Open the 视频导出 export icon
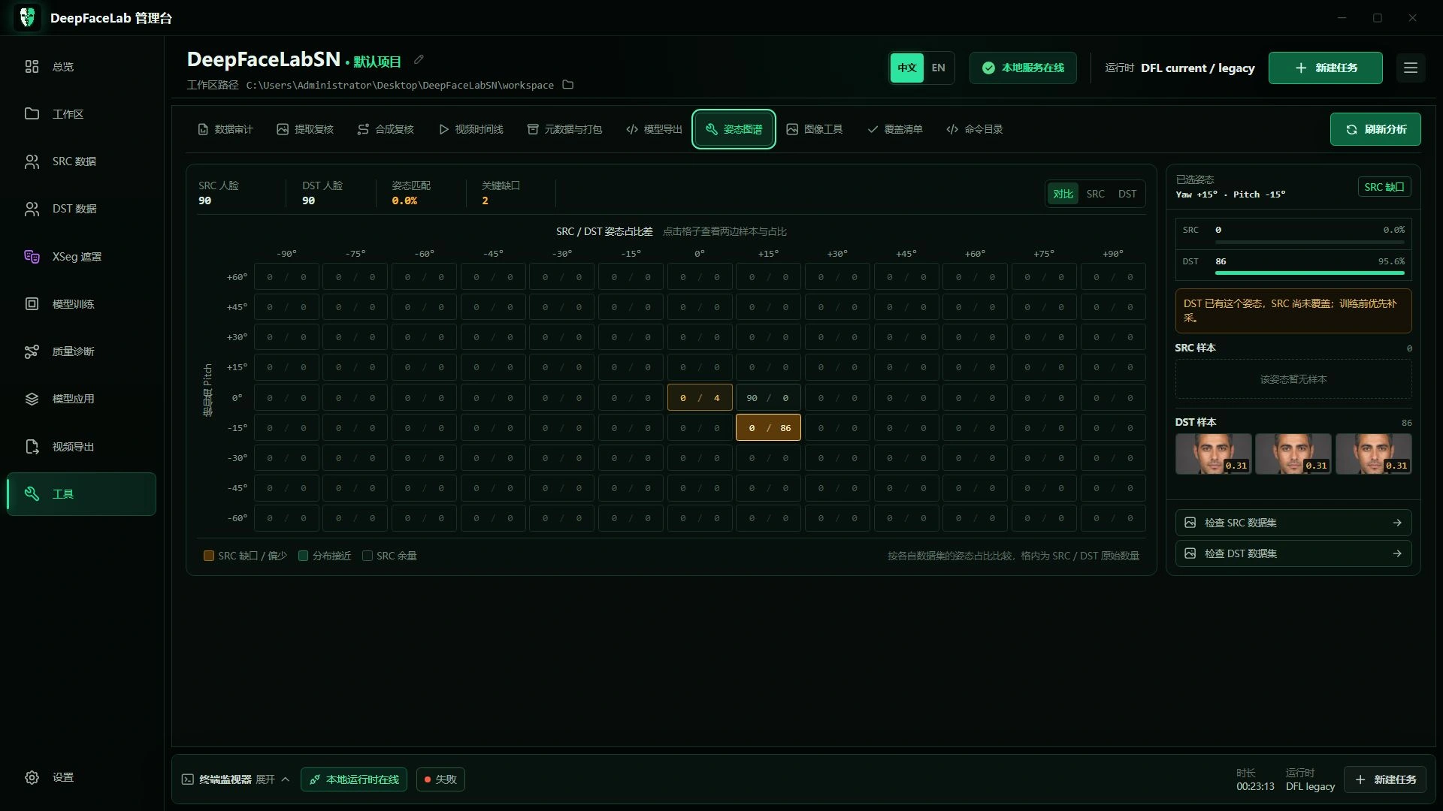The height and width of the screenshot is (811, 1443). (x=32, y=447)
